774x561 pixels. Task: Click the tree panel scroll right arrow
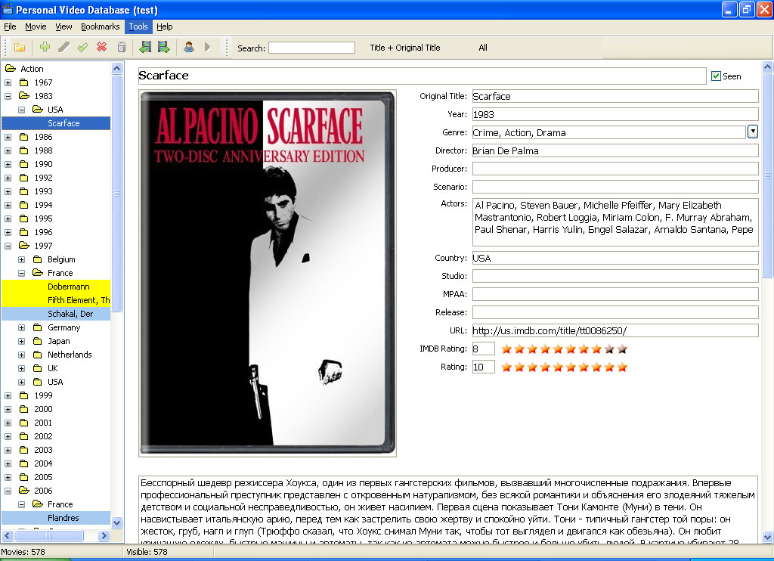tap(103, 535)
